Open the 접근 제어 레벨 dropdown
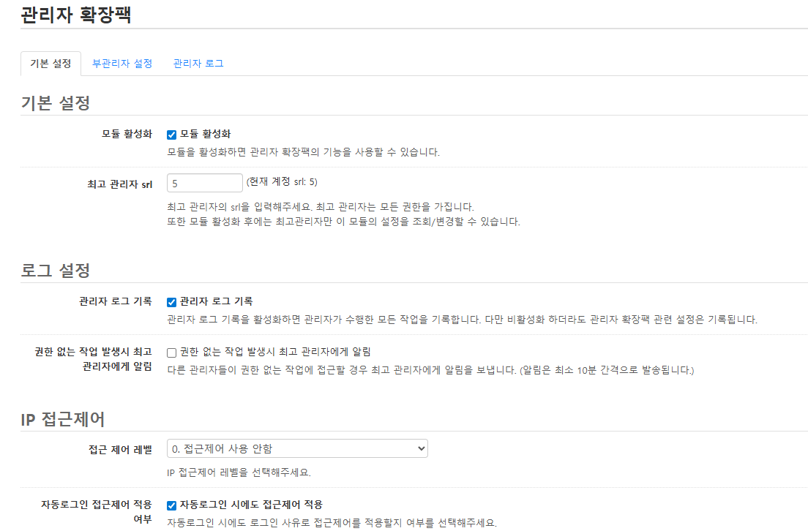The width and height of the screenshot is (808, 531). (x=296, y=448)
